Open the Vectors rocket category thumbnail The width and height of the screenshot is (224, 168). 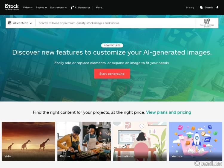click(x=195, y=141)
